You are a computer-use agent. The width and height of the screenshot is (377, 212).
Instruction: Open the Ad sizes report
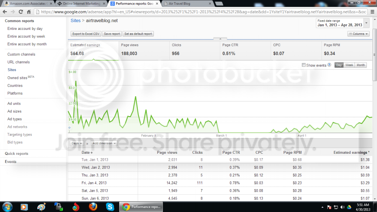pos(14,111)
